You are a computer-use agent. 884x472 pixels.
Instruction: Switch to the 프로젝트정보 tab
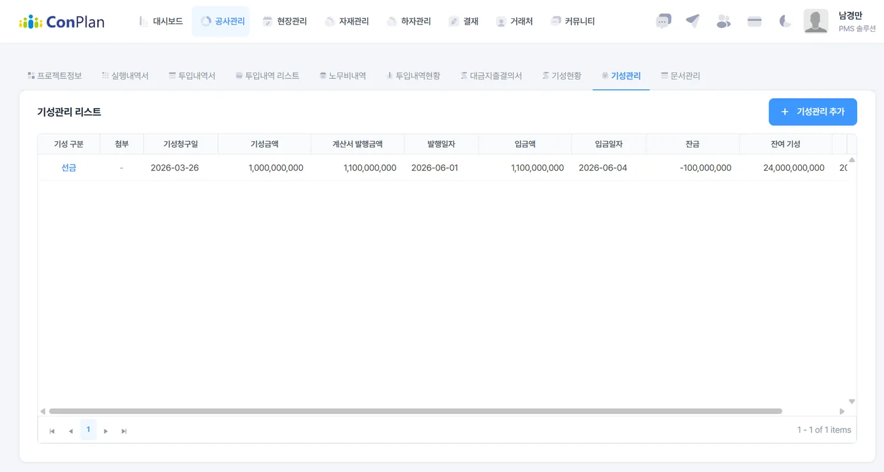click(x=55, y=76)
